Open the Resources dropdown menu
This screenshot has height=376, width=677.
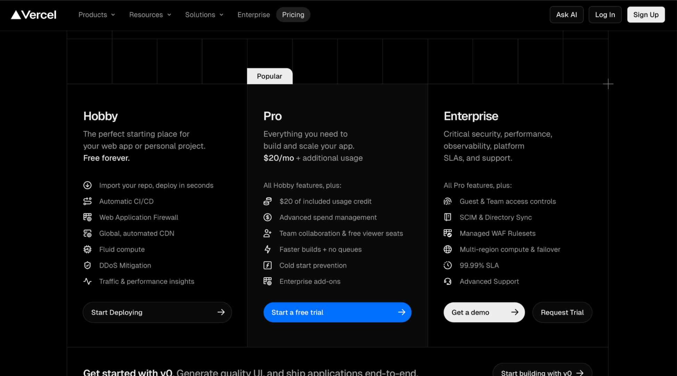(x=150, y=15)
